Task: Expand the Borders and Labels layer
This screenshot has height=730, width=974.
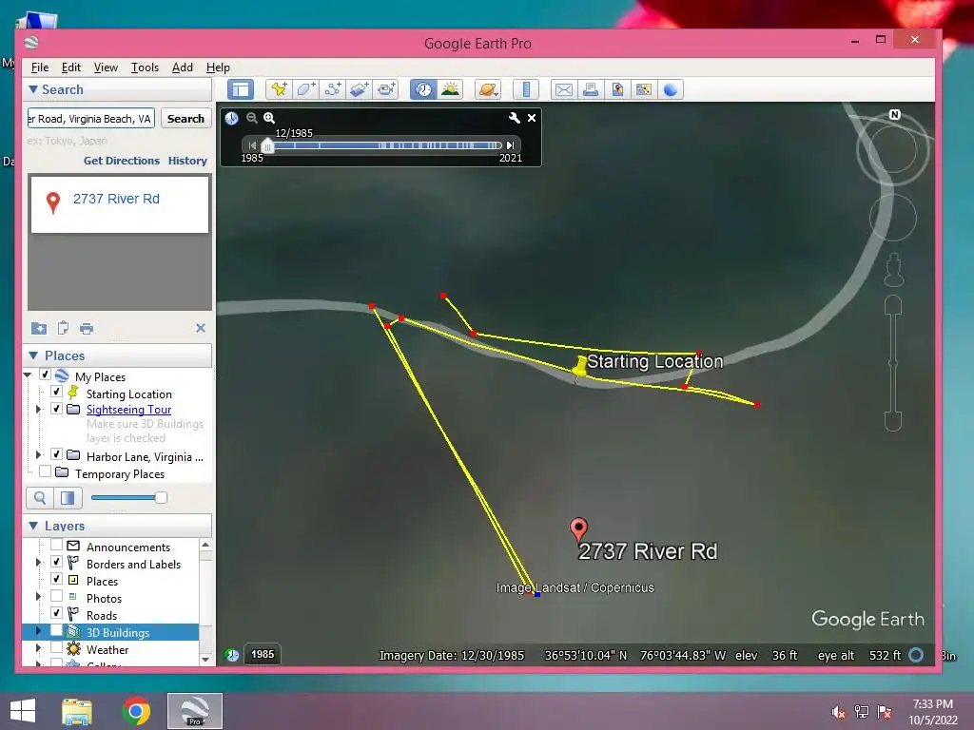Action: (x=38, y=563)
